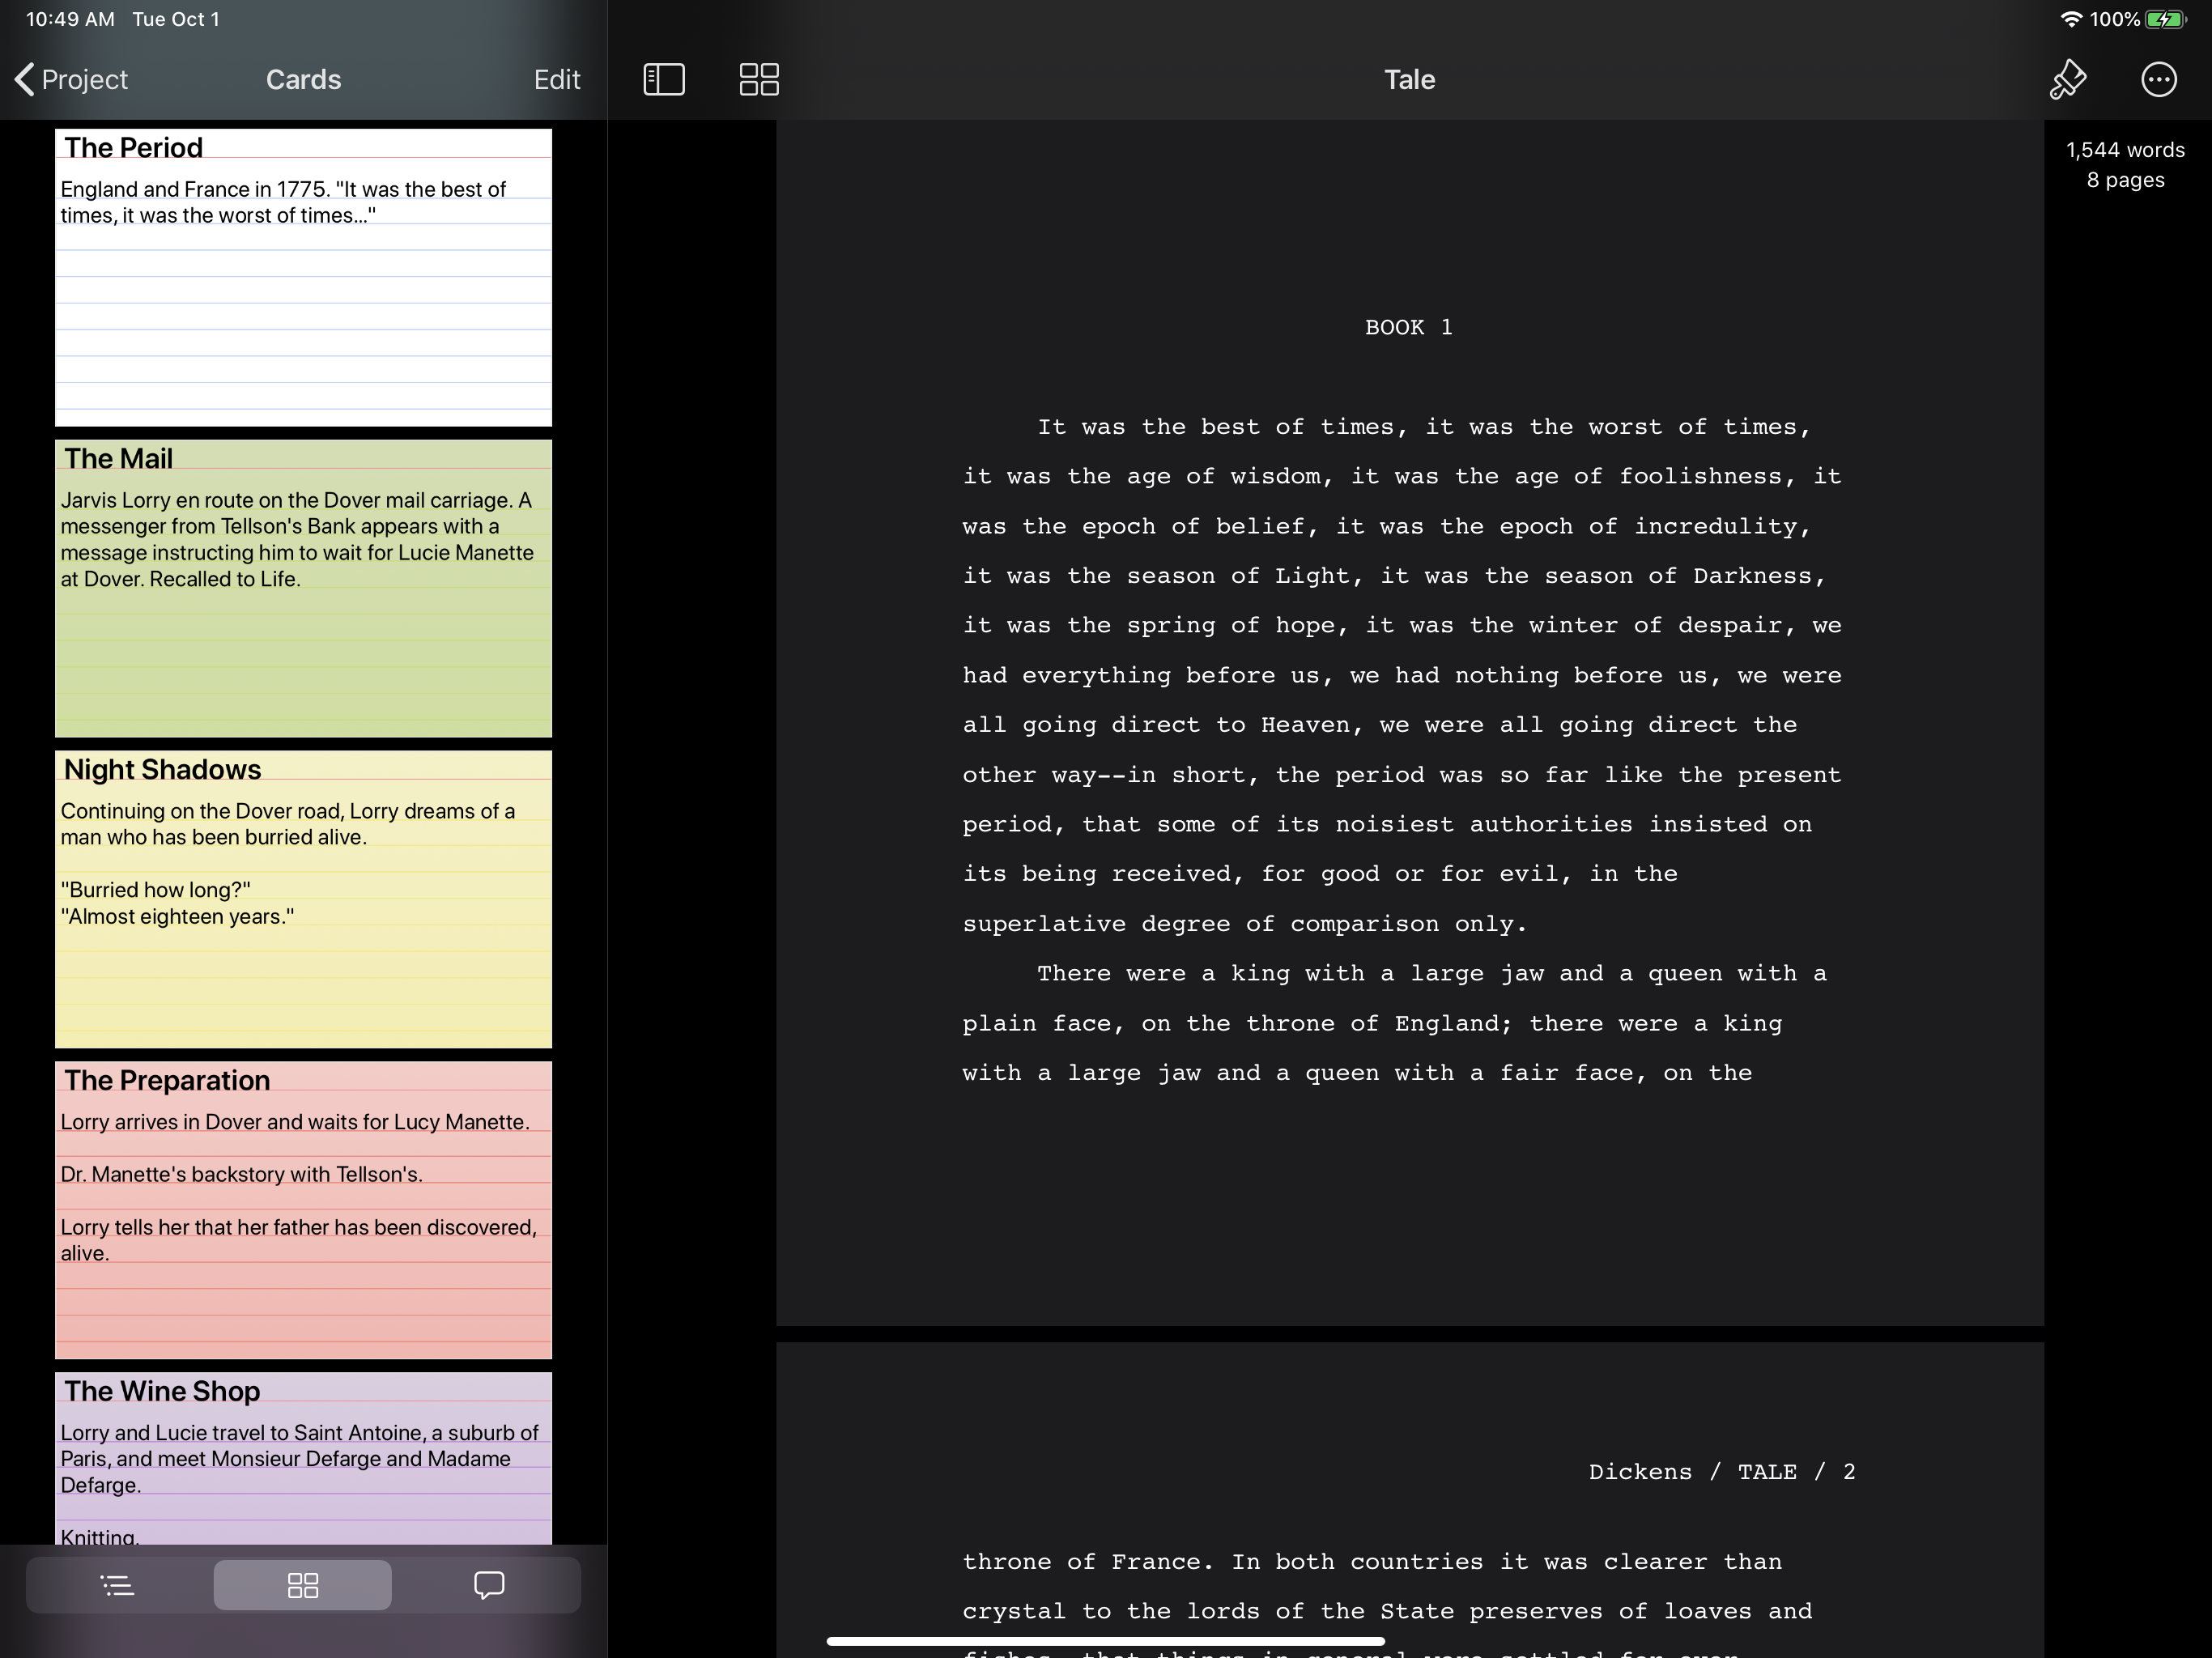Switch to outline list view

[x=117, y=1585]
